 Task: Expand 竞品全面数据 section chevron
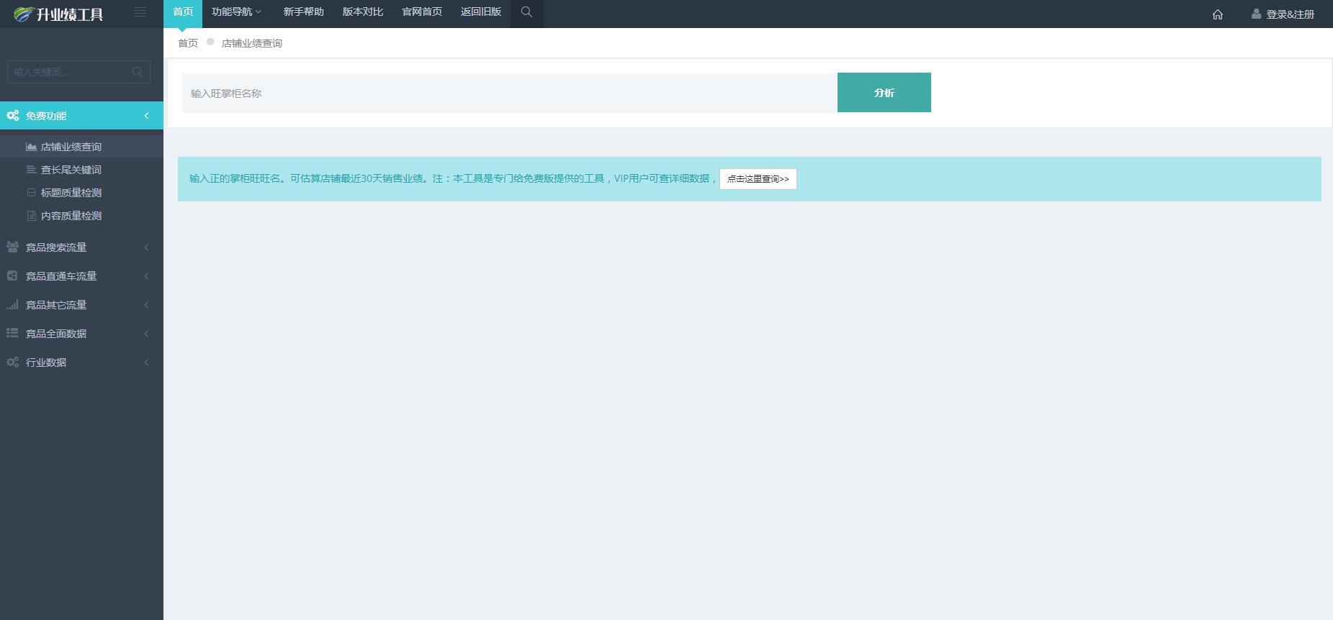146,334
